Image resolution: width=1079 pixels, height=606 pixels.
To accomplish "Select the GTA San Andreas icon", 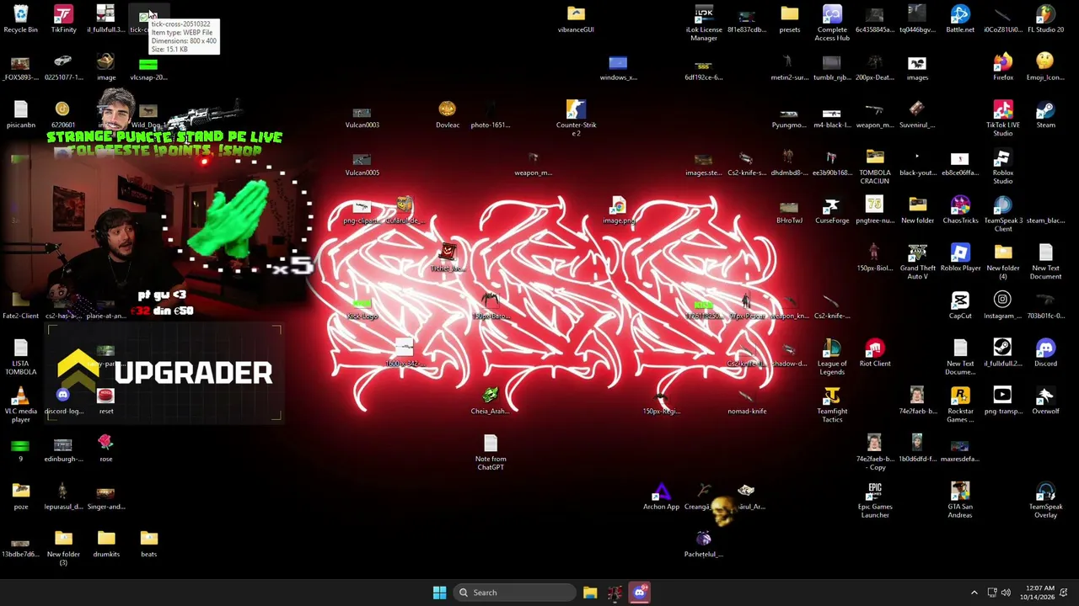I will [x=960, y=501].
